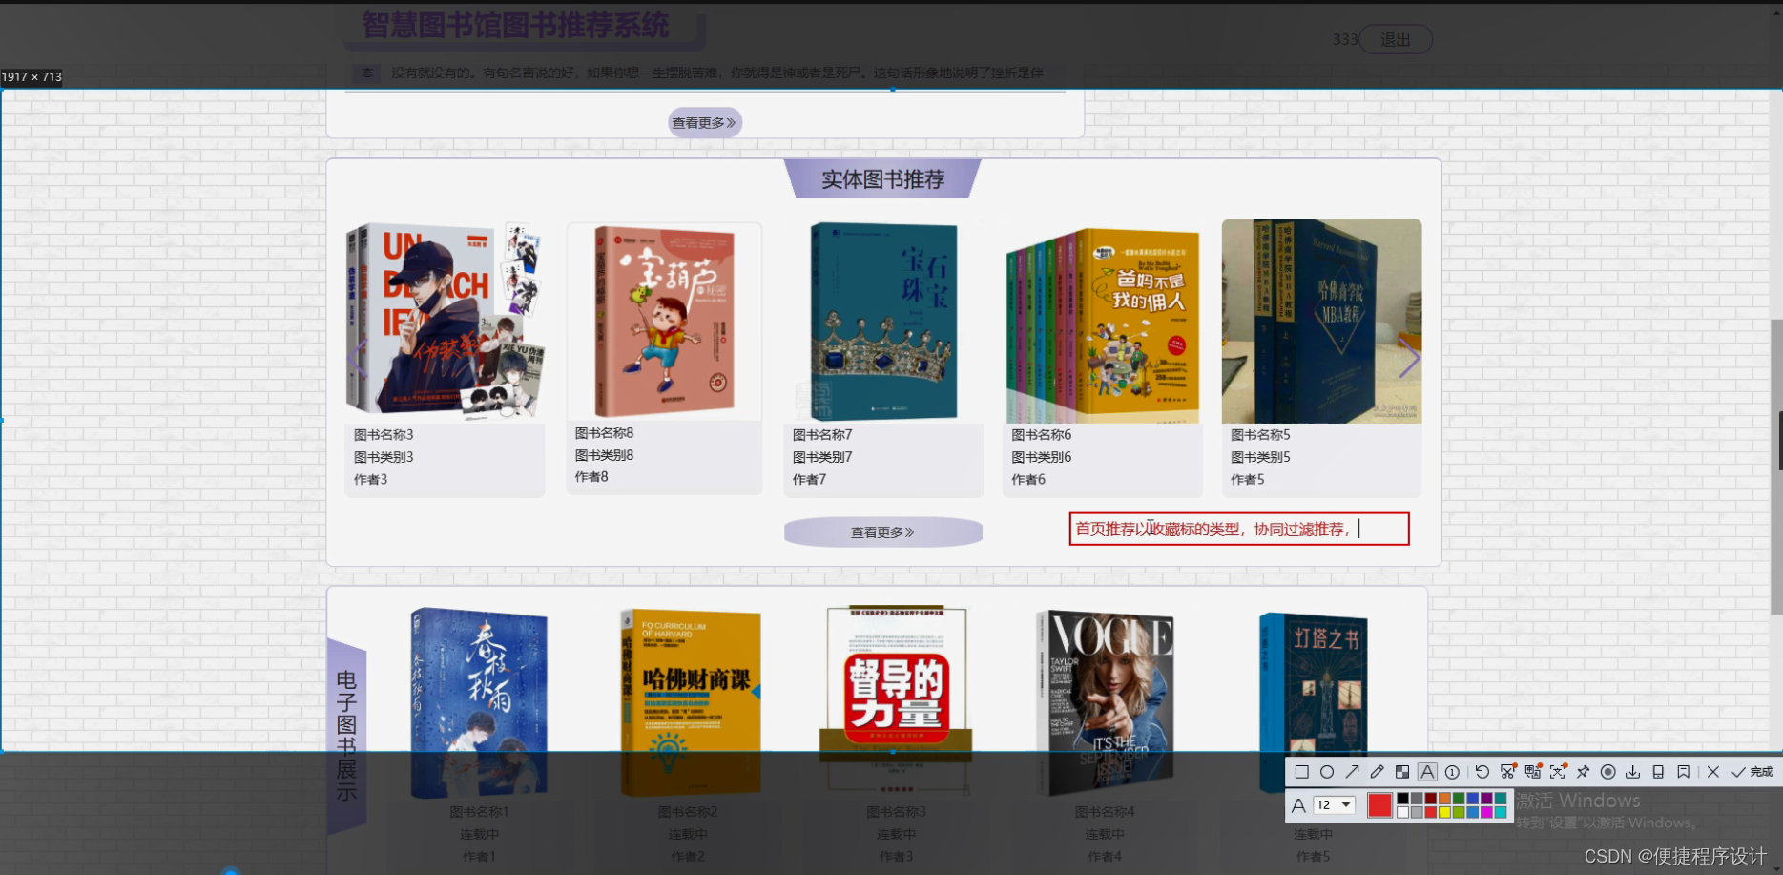Click the e-book title 图书名称1
Viewport: 1783px width, 875px height.
(x=479, y=812)
